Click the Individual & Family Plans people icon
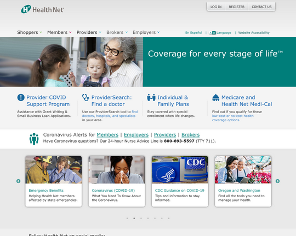 (151, 97)
